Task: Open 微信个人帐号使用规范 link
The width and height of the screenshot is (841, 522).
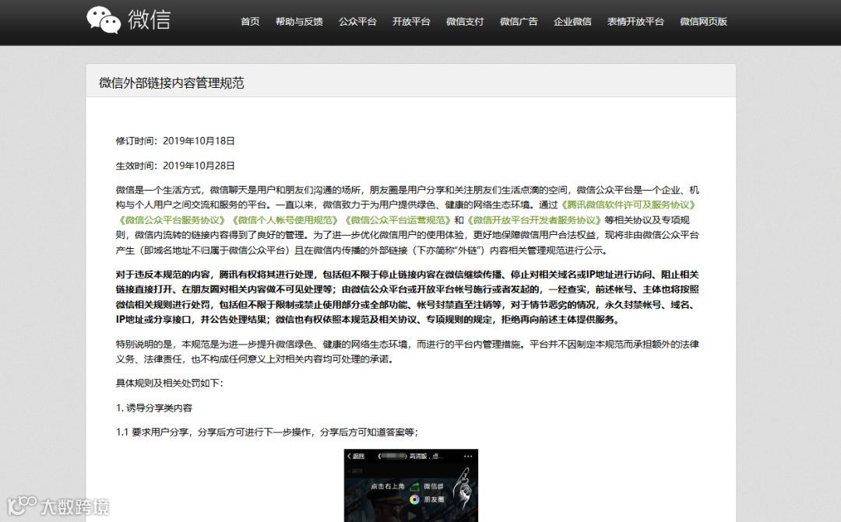Action: click(x=285, y=219)
